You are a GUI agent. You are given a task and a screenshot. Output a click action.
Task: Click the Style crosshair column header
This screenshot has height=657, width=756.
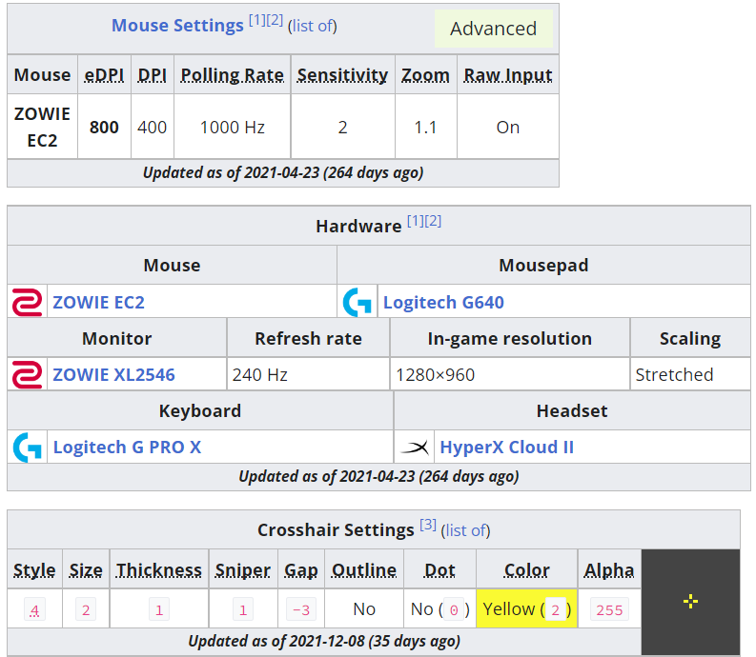34,570
